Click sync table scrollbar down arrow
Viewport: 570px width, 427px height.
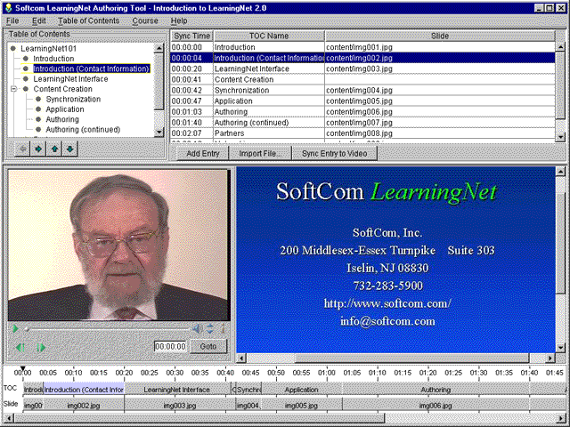(560, 136)
